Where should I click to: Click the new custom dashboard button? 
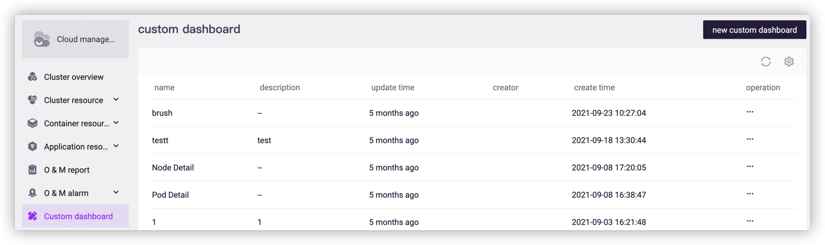tap(754, 30)
